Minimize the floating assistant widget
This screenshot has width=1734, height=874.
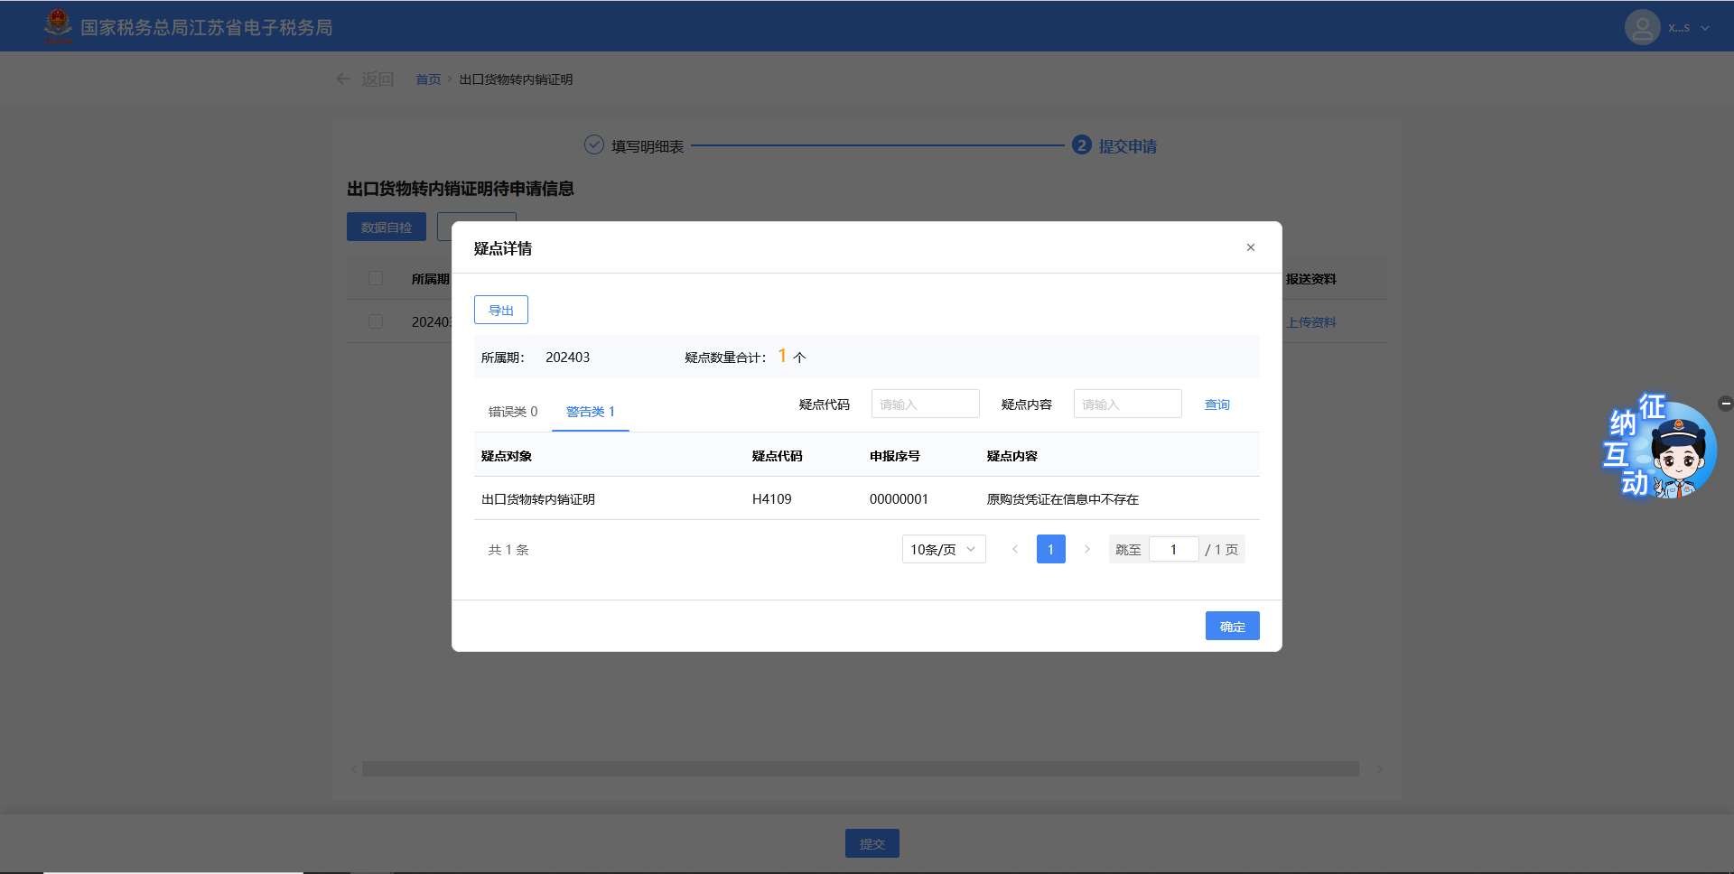[x=1725, y=404]
